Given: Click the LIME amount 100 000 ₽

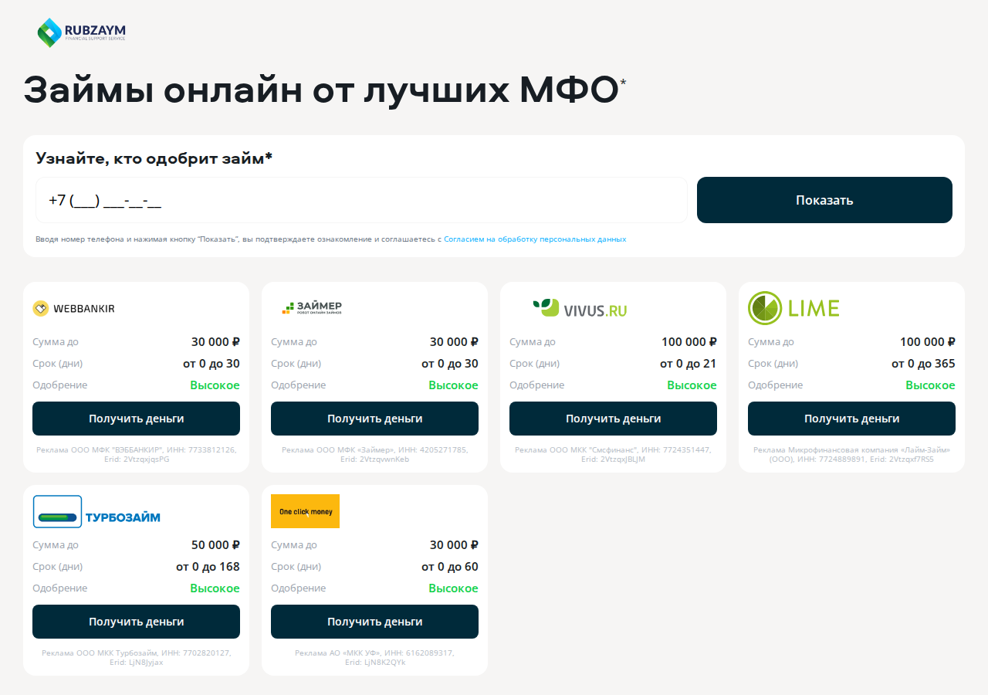Looking at the screenshot, I should (928, 342).
